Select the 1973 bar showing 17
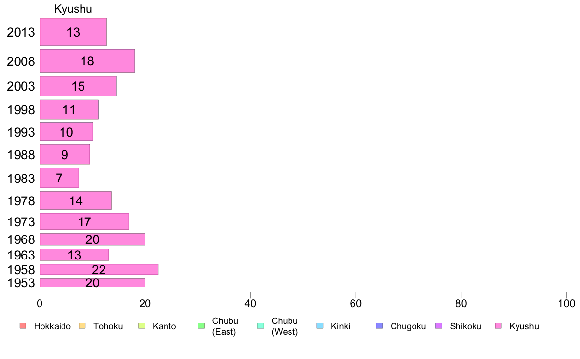Screen dimensions: 580x359 click(84, 221)
